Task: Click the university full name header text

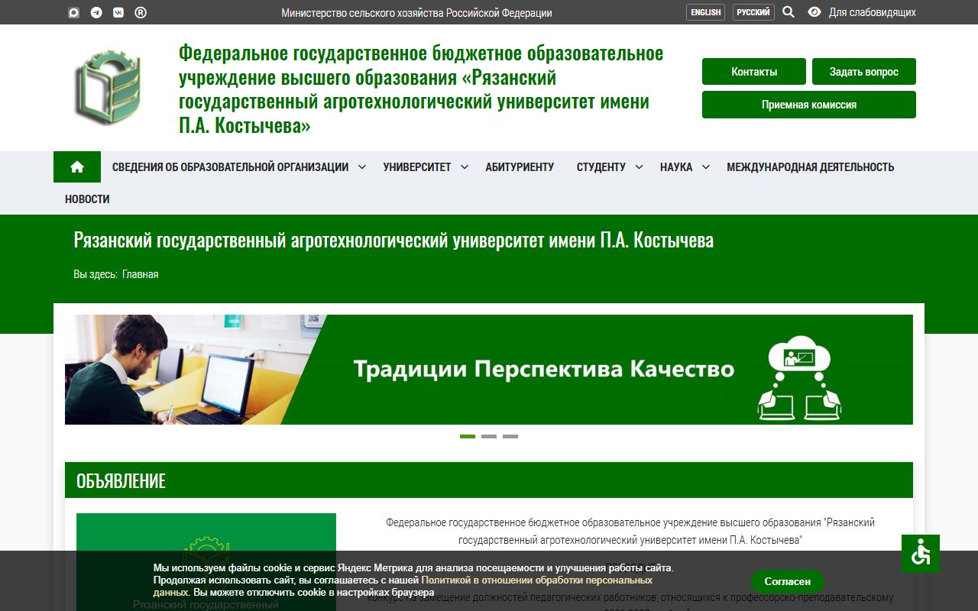Action: [x=421, y=89]
